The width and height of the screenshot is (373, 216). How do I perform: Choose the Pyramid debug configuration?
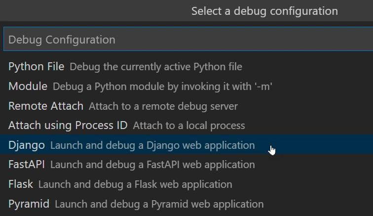click(29, 204)
